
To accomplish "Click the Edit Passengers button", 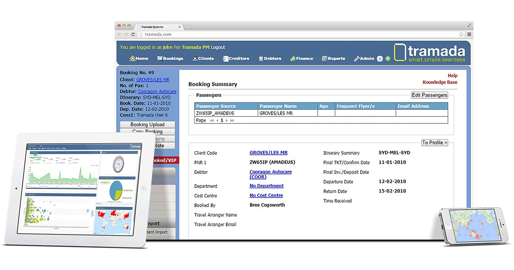I will pyautogui.click(x=430, y=95).
